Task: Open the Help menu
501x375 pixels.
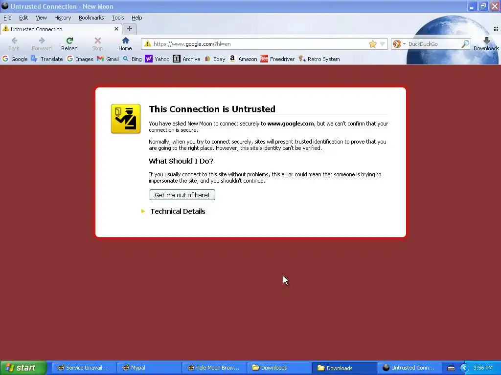Action: [x=137, y=18]
